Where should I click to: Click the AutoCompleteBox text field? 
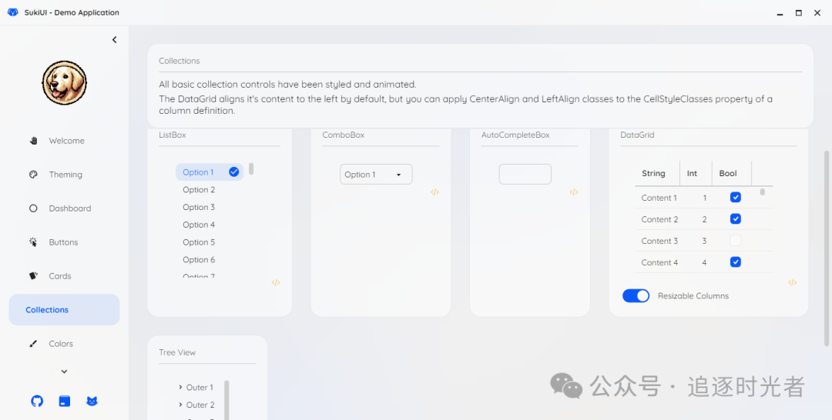[525, 175]
